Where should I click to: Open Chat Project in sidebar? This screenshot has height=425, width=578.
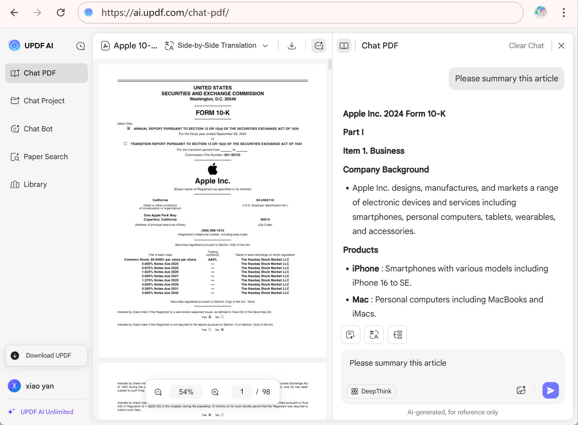point(46,101)
